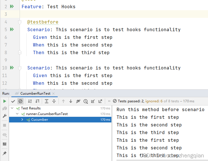
Task: Expand all test tree nodes
Action: [47, 101]
